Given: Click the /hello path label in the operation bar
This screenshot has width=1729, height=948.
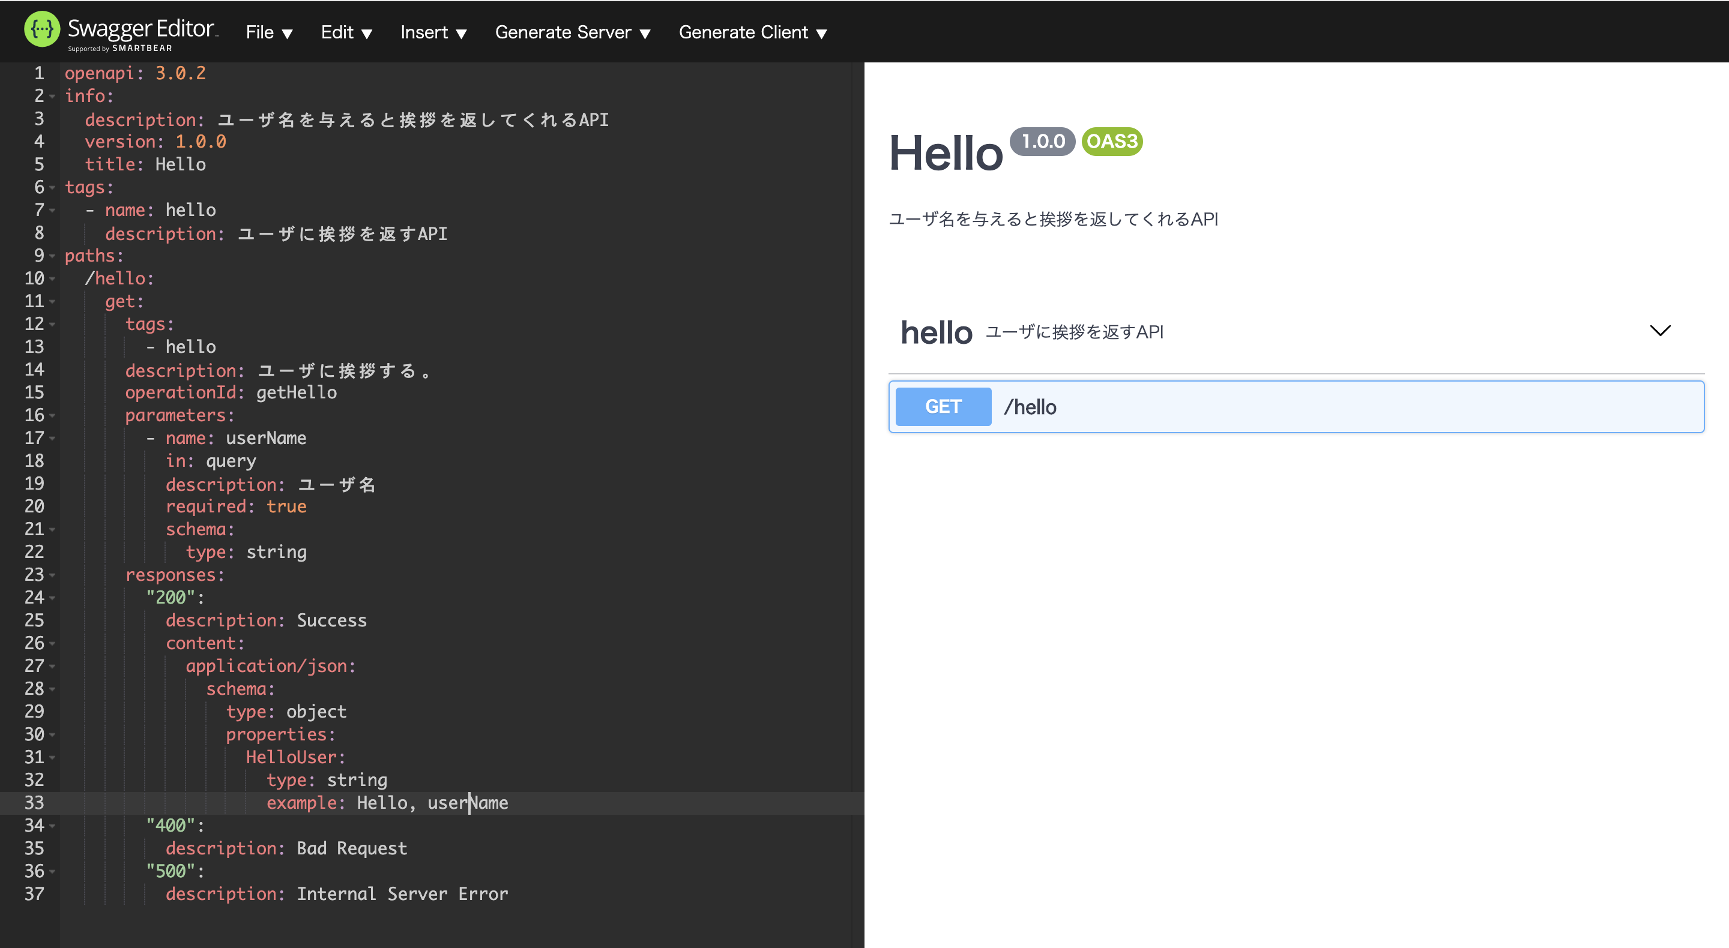Looking at the screenshot, I should pos(1031,406).
